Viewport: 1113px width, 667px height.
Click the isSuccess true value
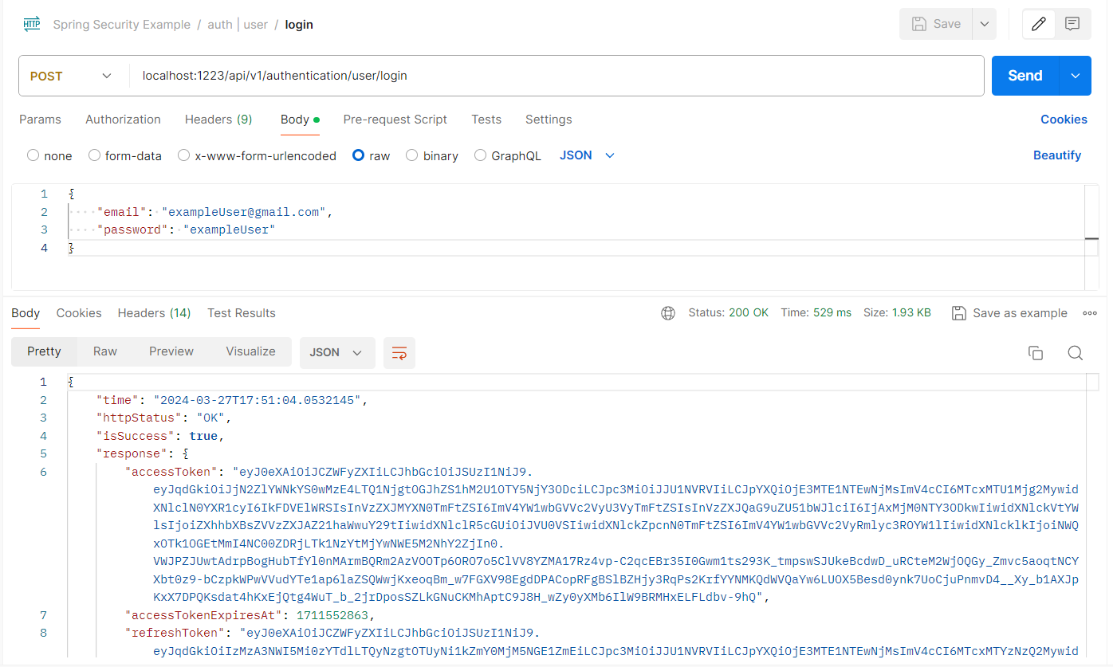[203, 436]
